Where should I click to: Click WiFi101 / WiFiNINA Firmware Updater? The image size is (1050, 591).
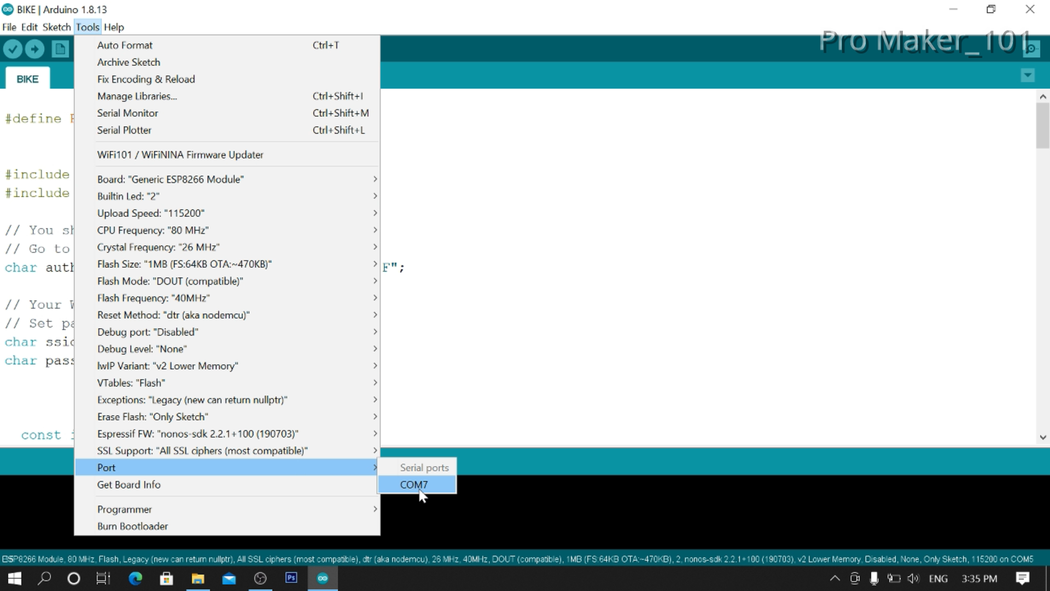tap(180, 155)
